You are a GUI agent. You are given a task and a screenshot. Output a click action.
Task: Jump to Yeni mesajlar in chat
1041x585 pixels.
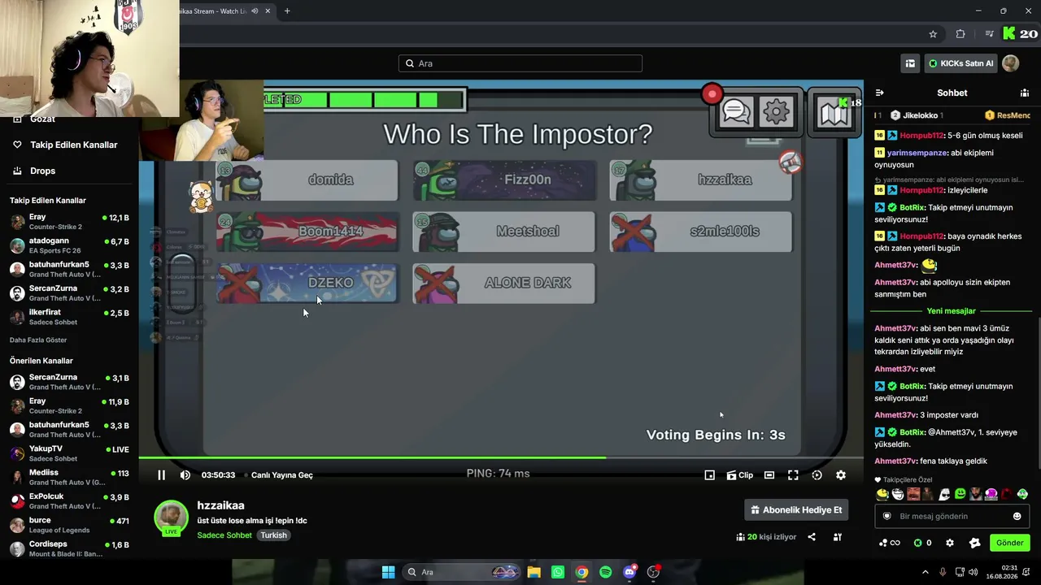point(952,311)
